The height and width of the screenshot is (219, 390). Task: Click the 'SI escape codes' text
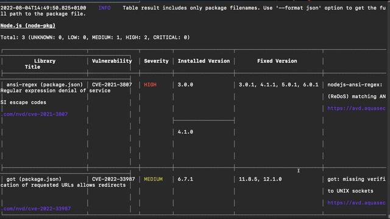coord(23,102)
